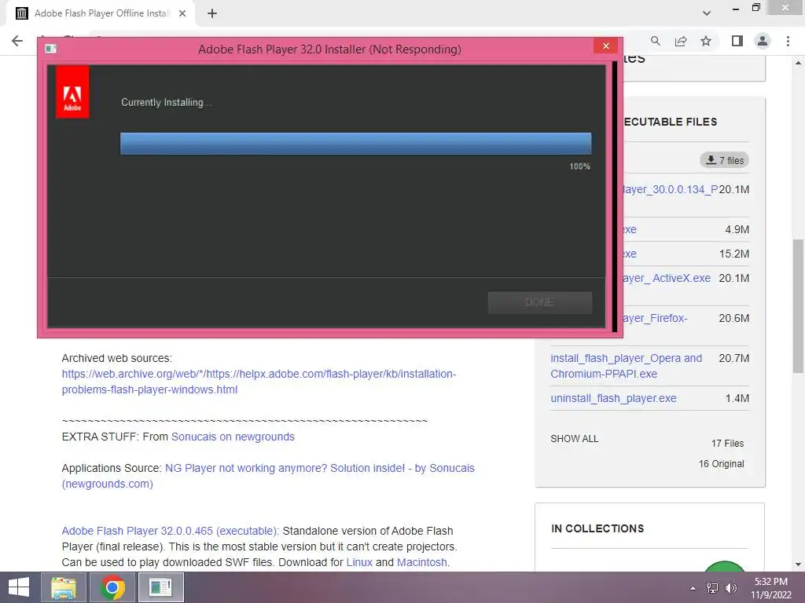This screenshot has width=805, height=603.
Task: Open the uninstall_flash_player.exe link
Action: [x=613, y=398]
